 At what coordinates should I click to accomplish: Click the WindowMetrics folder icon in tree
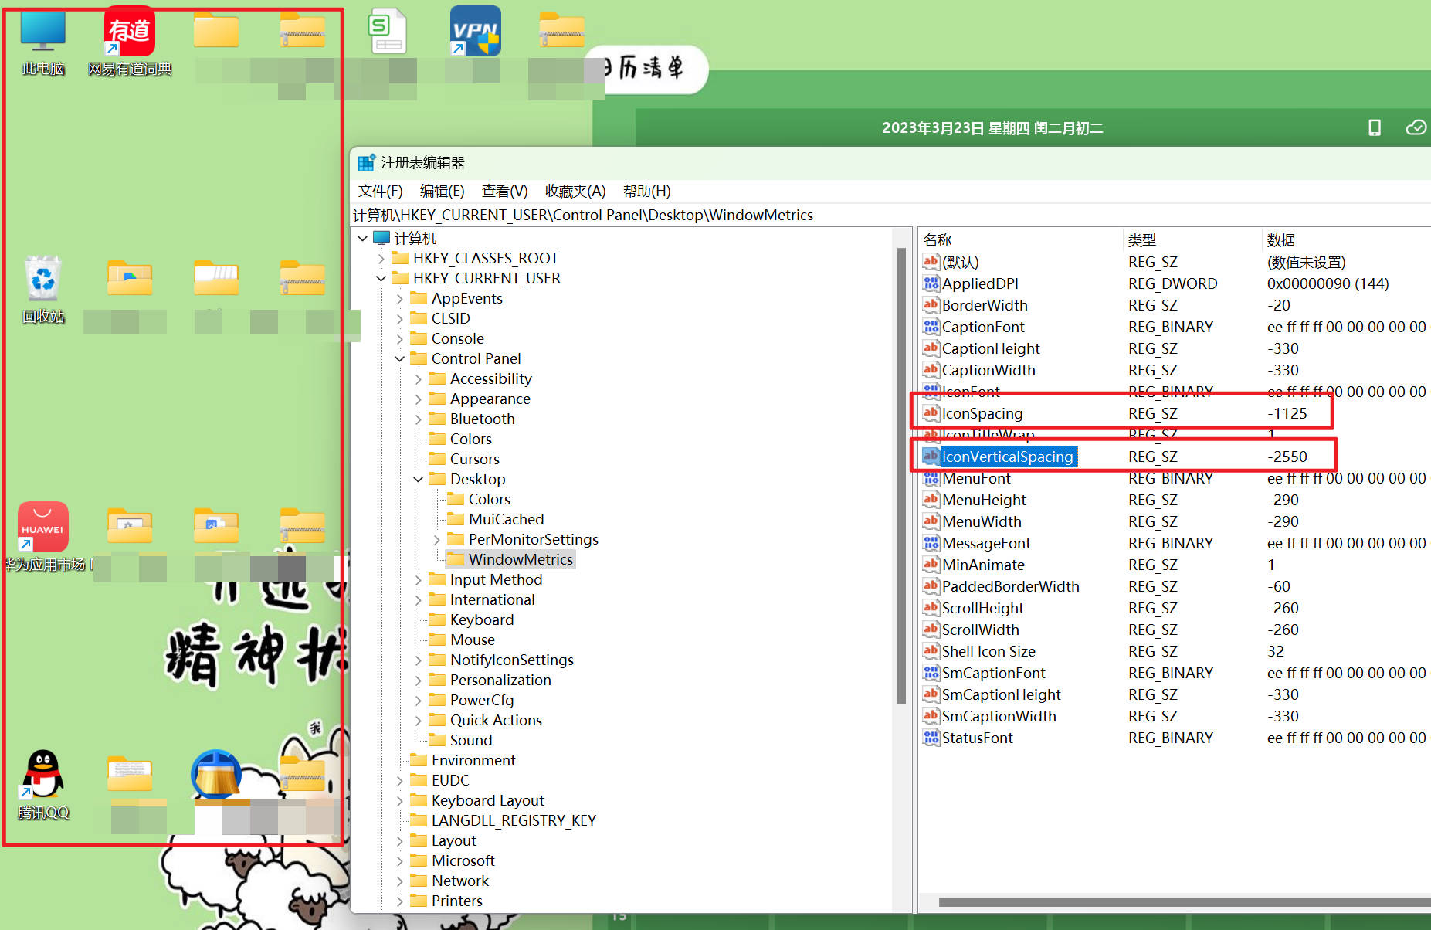(x=456, y=559)
